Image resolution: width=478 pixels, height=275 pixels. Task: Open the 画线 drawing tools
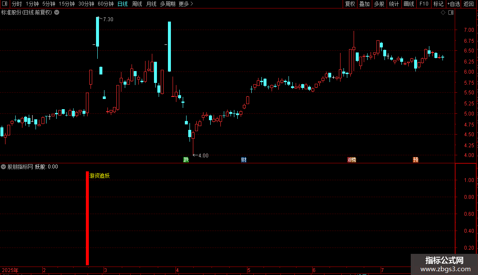coord(409,4)
